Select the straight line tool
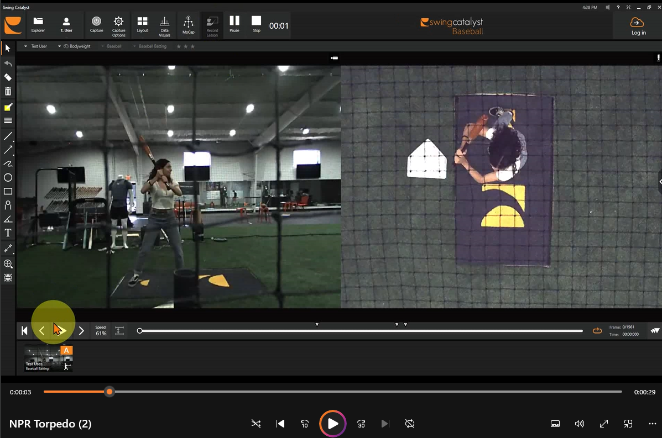The height and width of the screenshot is (438, 662). [x=8, y=136]
